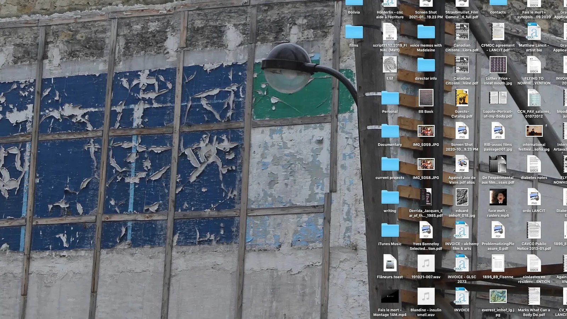567x319 pixels.
Task: Select the director info folder
Action: pos(426,65)
